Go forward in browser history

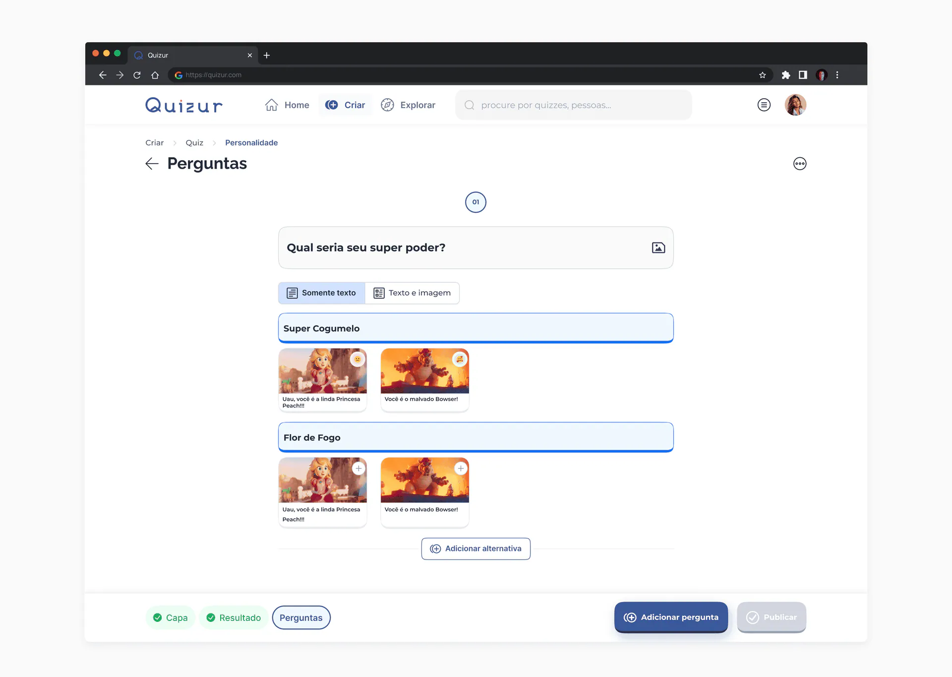(x=119, y=75)
